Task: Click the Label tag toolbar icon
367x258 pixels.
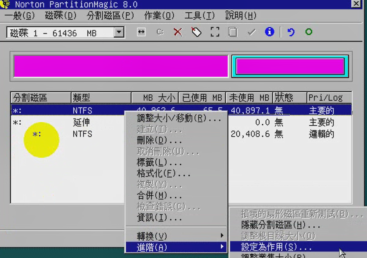Action: click(196, 32)
